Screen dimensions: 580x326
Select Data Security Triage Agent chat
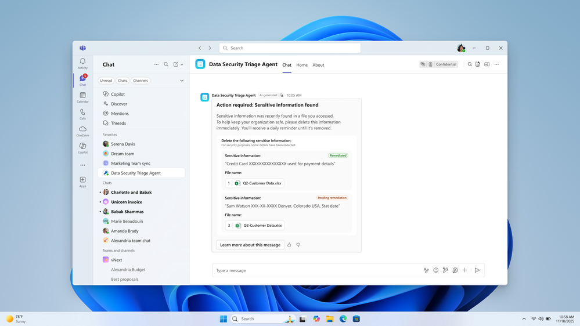tap(142, 173)
